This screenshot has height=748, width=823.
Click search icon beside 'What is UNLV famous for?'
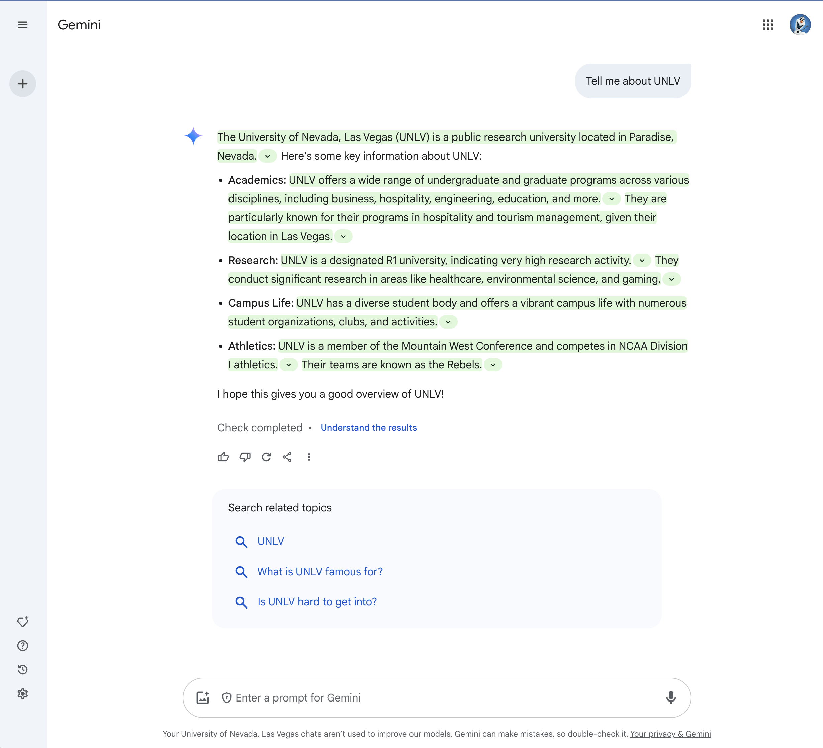coord(241,572)
